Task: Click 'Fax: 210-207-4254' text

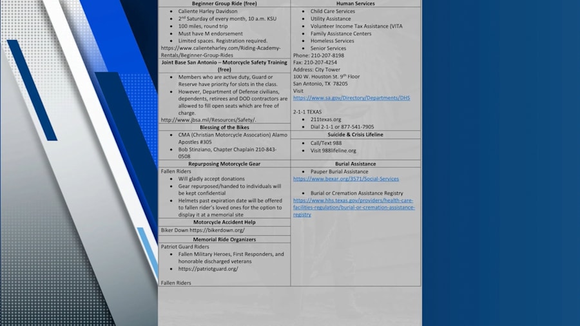Action: point(315,62)
